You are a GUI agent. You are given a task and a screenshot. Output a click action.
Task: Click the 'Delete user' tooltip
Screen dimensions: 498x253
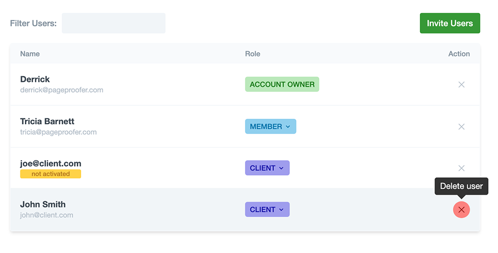(461, 186)
